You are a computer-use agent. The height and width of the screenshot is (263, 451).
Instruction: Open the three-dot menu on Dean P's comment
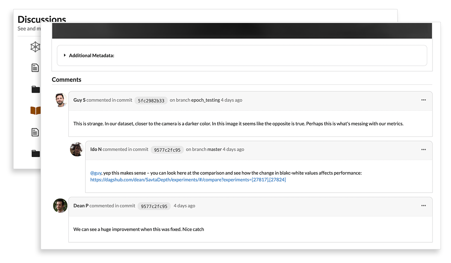(x=424, y=206)
